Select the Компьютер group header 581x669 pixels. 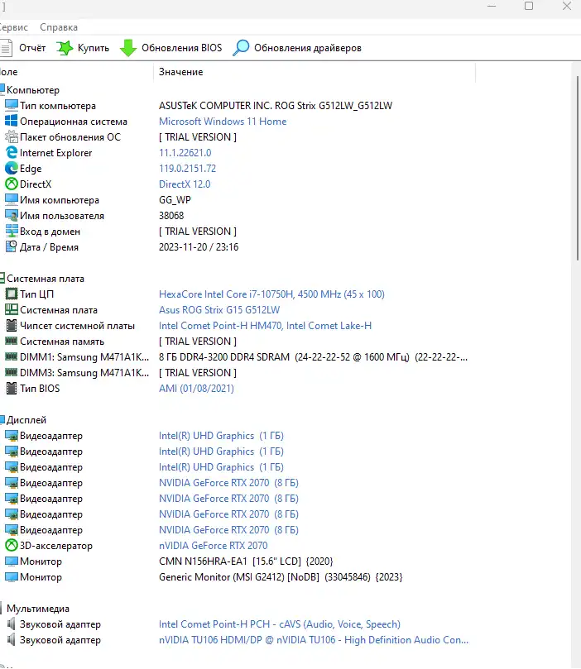point(32,90)
